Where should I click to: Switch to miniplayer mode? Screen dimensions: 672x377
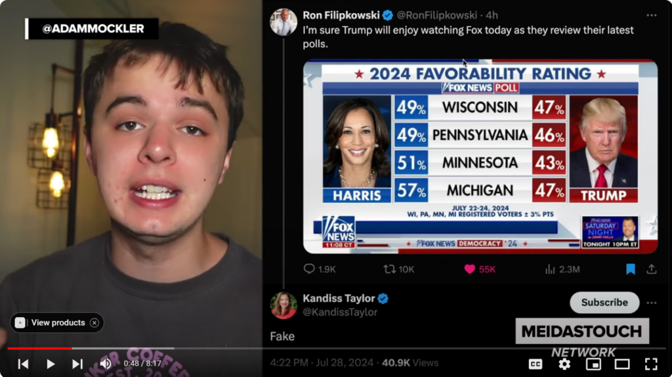(593, 364)
